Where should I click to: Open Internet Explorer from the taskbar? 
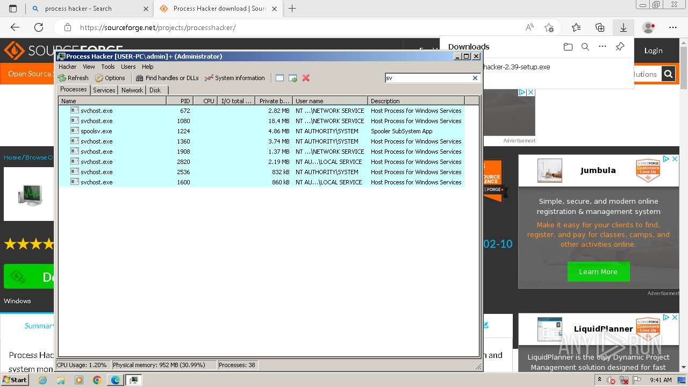tap(43, 380)
